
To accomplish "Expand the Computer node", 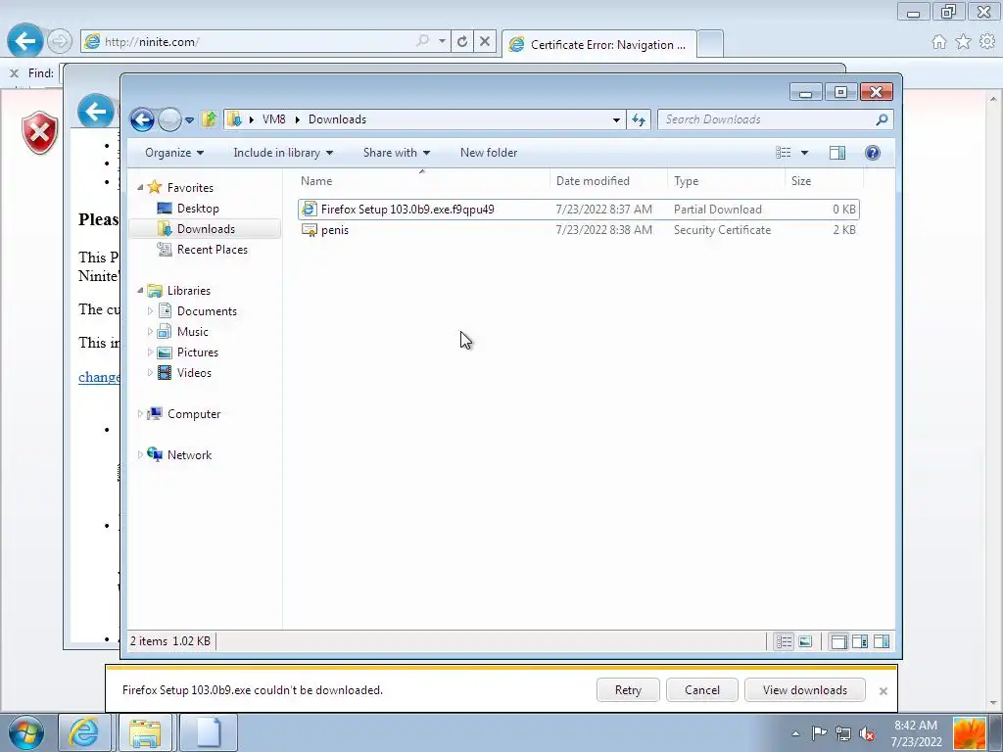I will pyautogui.click(x=140, y=414).
